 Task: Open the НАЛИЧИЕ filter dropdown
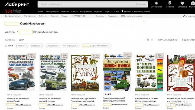coord(10,40)
